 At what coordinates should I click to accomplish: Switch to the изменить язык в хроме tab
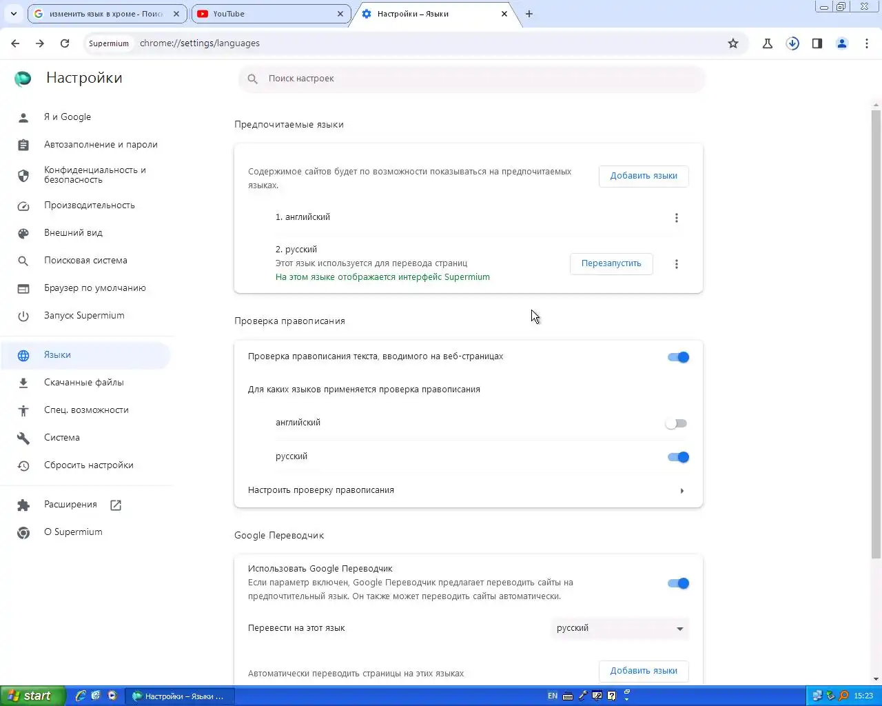pos(106,14)
